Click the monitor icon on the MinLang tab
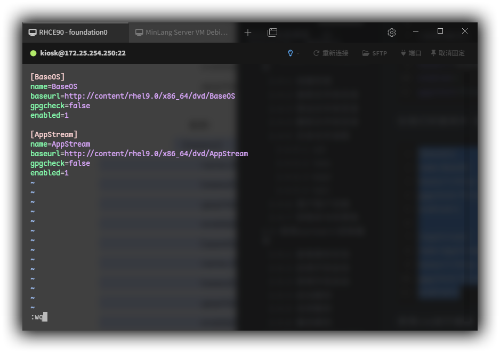The width and height of the screenshot is (500, 353). (x=139, y=33)
